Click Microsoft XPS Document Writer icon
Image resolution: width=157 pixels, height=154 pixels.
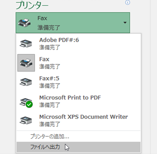click(26, 120)
